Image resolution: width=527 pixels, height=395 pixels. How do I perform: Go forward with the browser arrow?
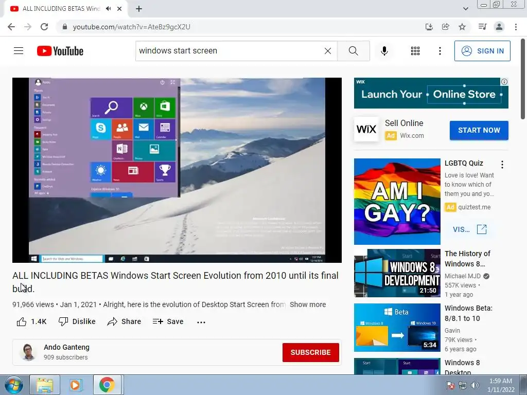[28, 27]
